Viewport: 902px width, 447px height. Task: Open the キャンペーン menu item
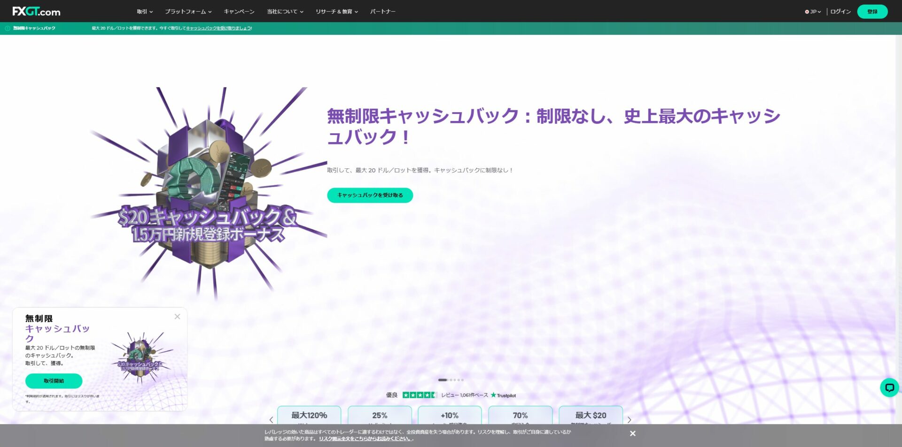239,12
